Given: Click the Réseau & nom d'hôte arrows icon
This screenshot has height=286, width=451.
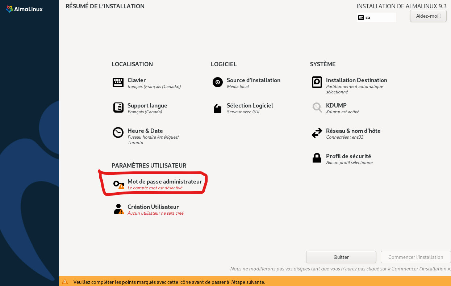Looking at the screenshot, I should tap(317, 133).
